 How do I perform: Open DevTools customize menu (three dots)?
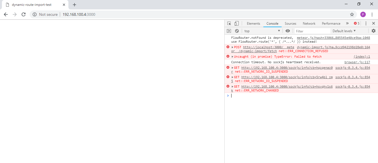pos(366,24)
